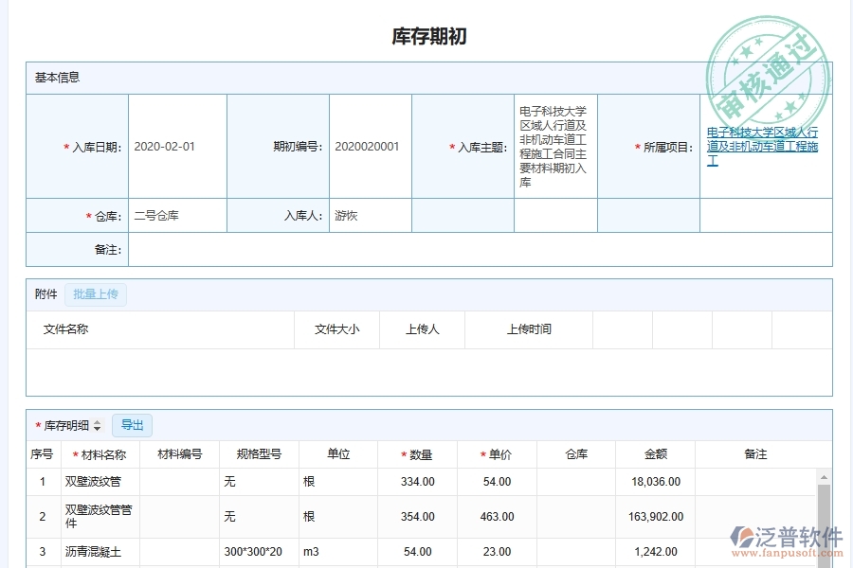Sort 库存明细 ascending with up arrow

[96, 422]
